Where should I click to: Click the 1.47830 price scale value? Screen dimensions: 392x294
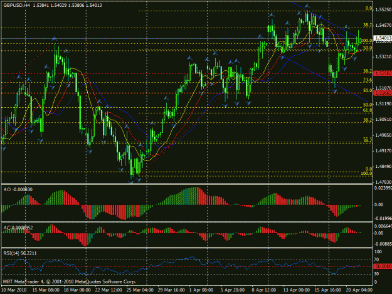click(x=383, y=182)
